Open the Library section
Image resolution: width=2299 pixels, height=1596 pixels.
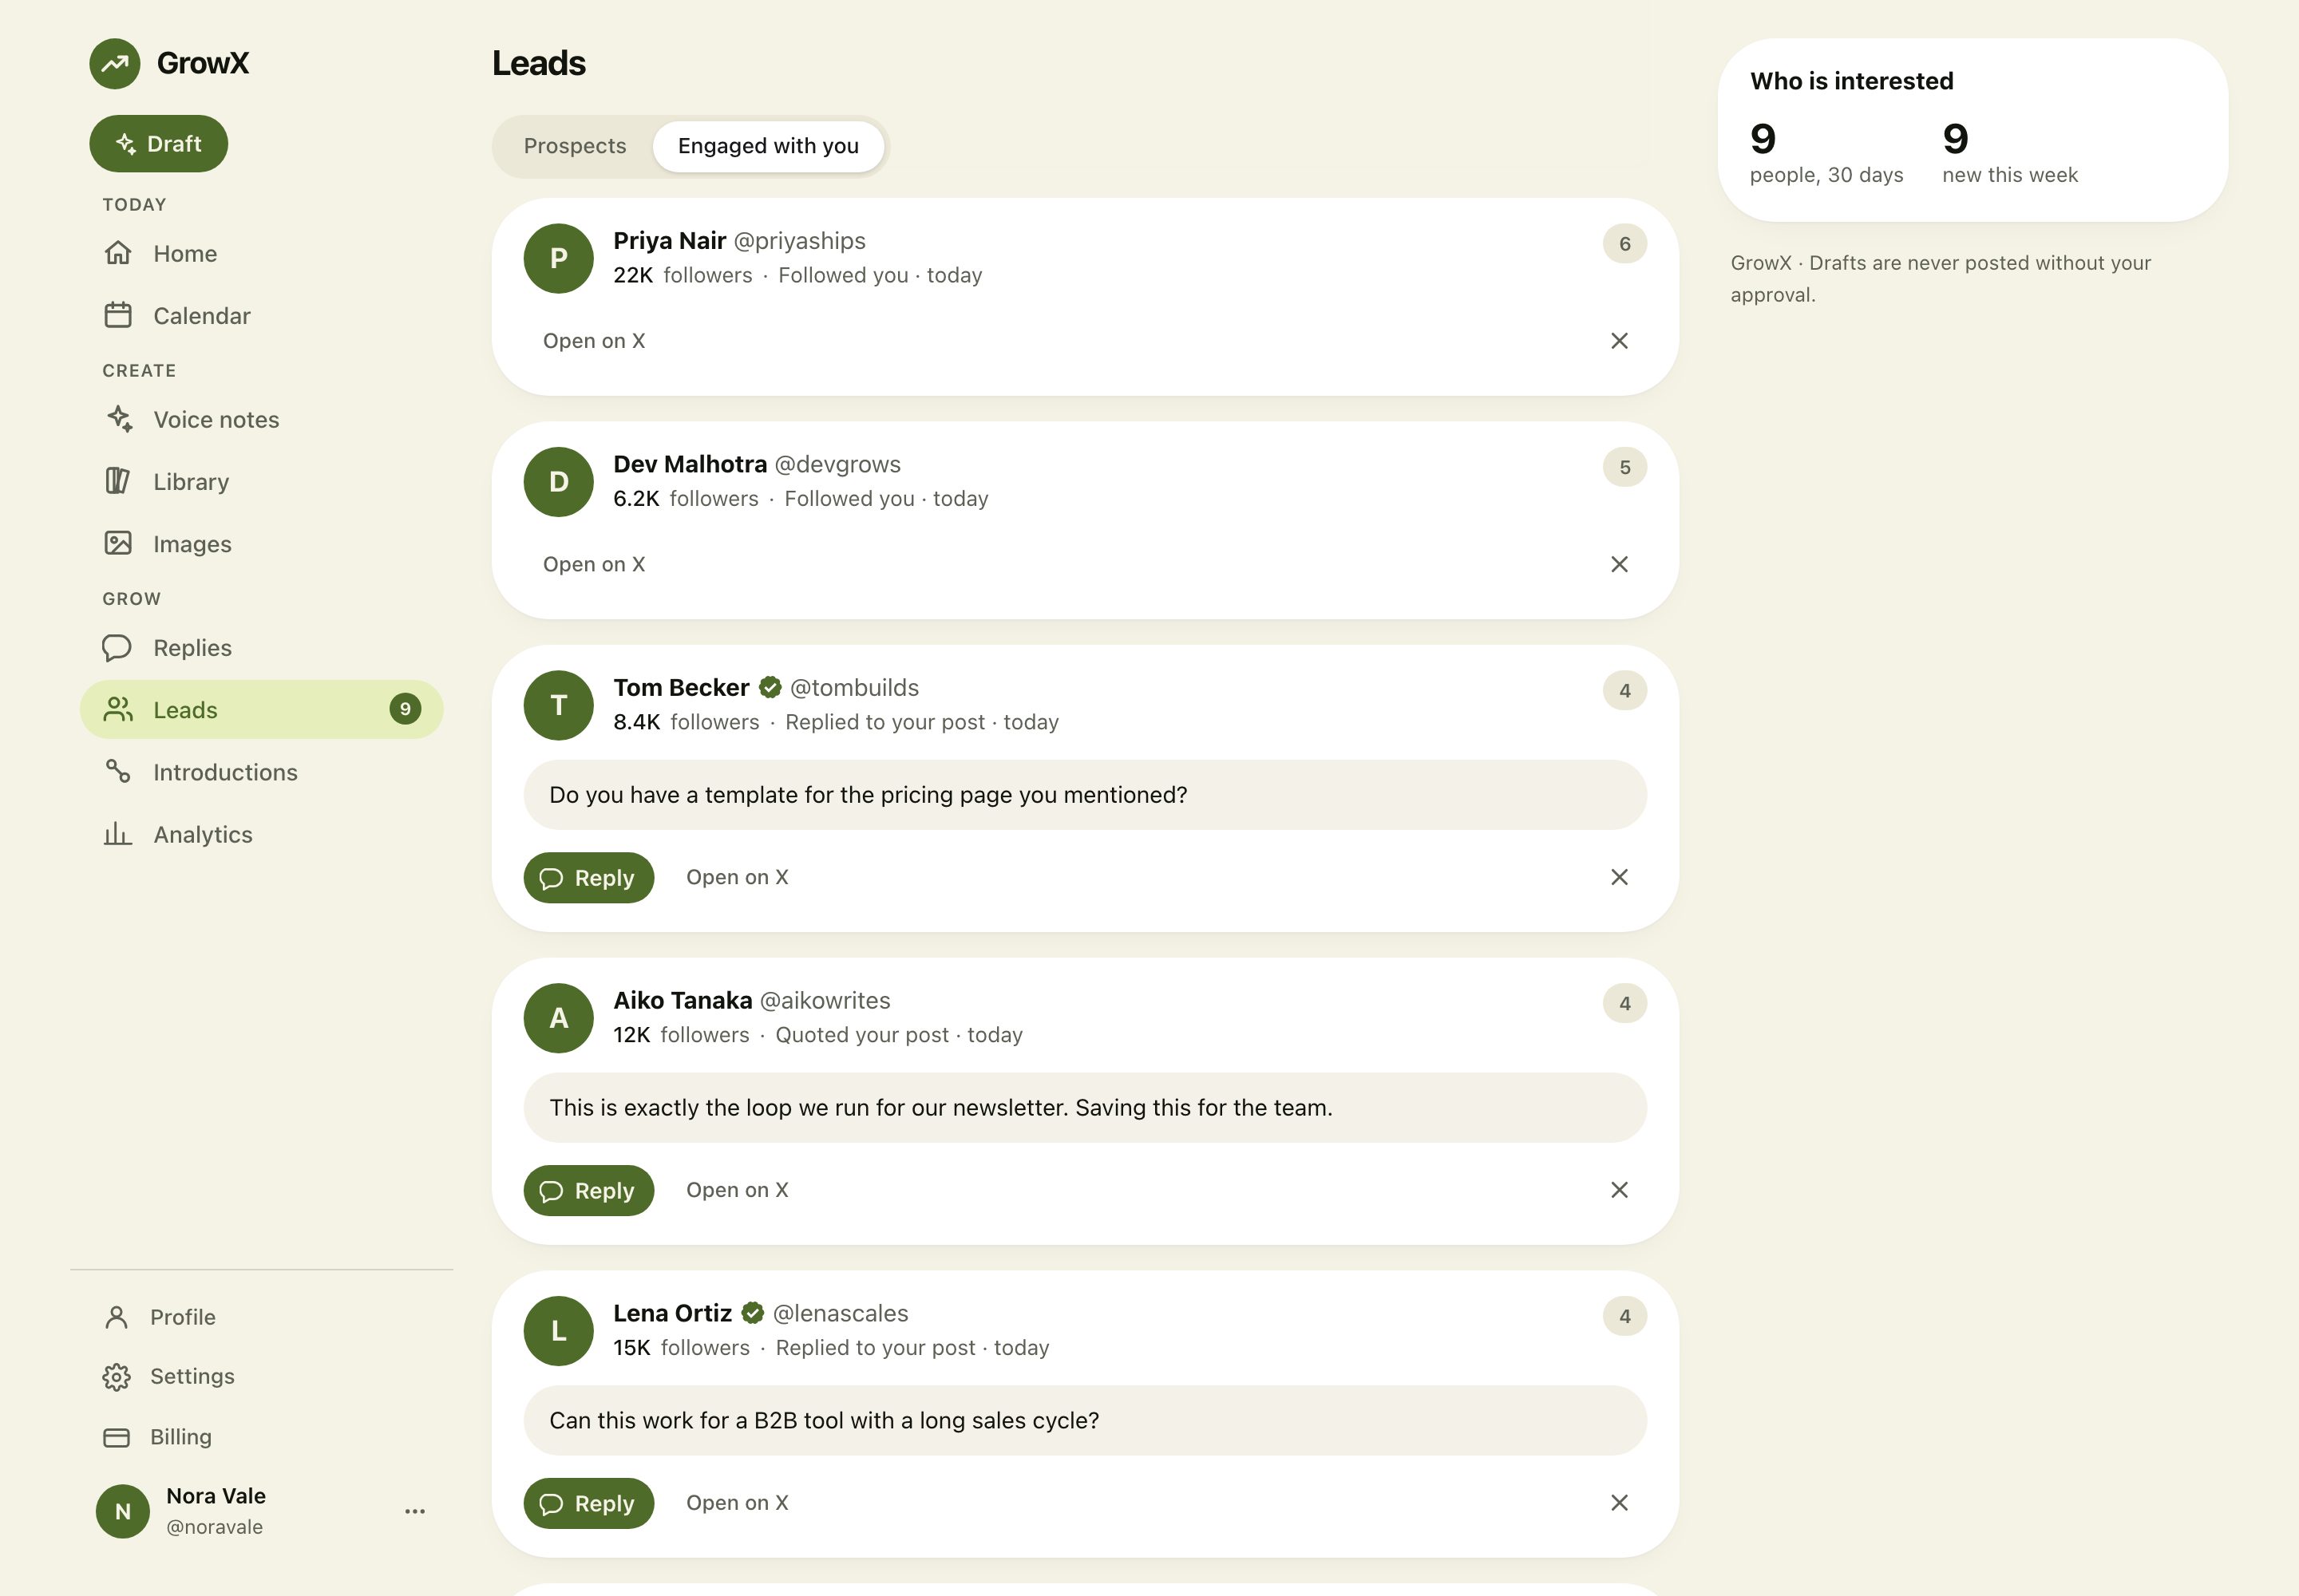[261, 482]
